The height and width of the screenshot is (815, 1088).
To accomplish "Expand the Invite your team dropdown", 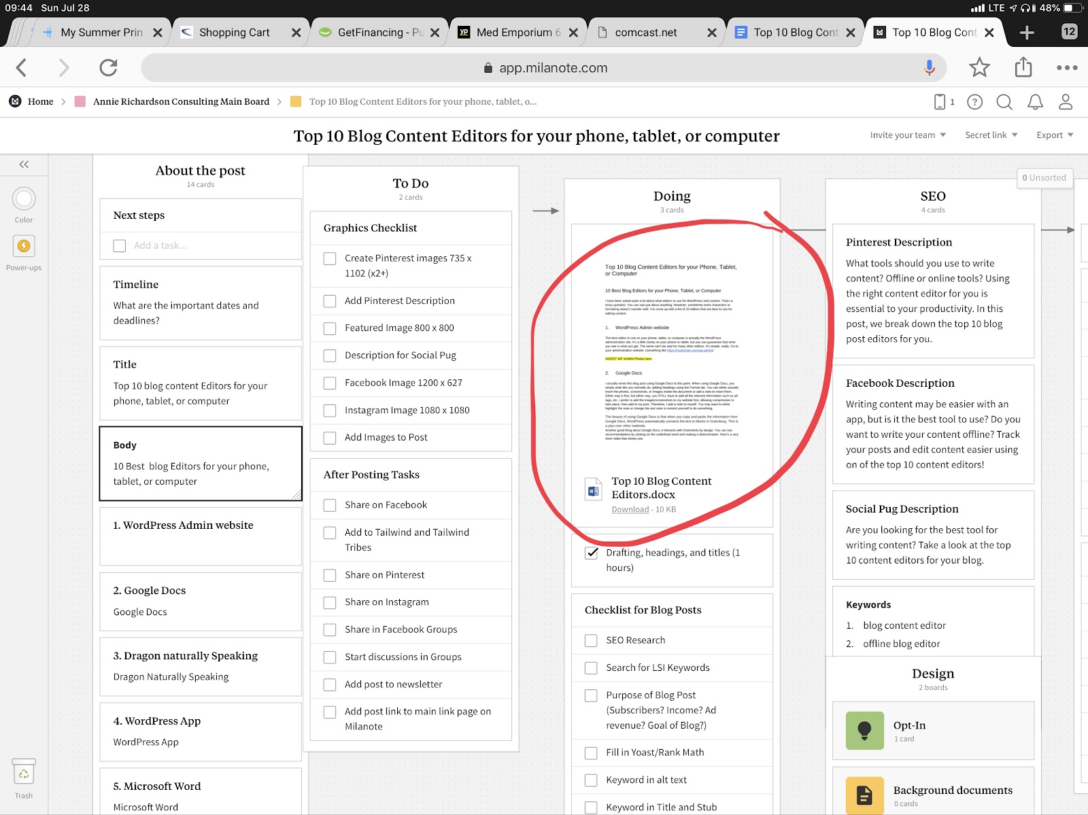I will [908, 135].
